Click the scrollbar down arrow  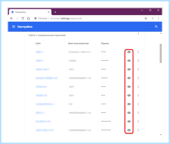pos(161,135)
